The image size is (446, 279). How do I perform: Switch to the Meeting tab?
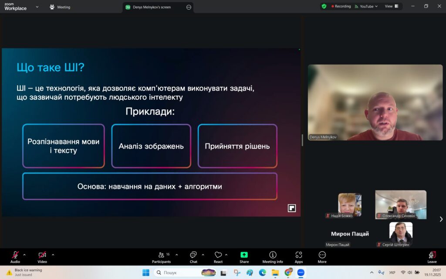point(60,7)
